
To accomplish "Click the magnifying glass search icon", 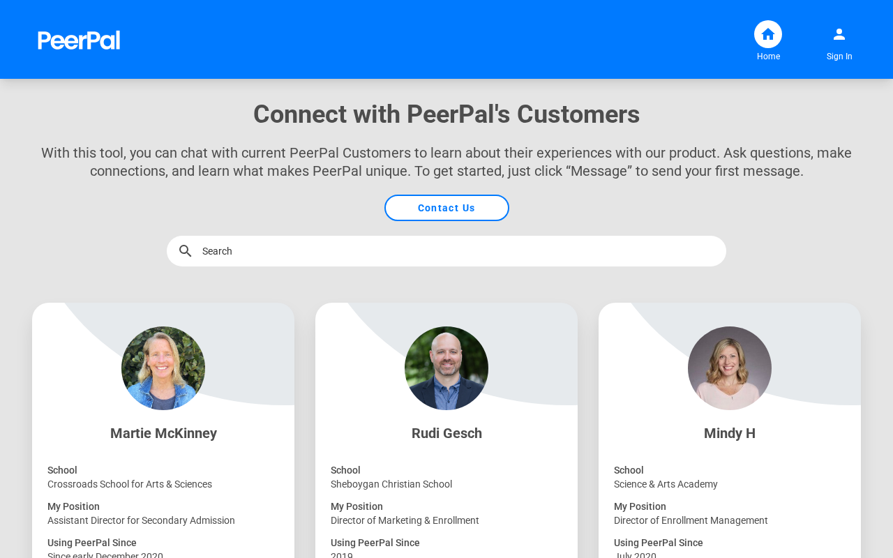I will (x=185, y=251).
